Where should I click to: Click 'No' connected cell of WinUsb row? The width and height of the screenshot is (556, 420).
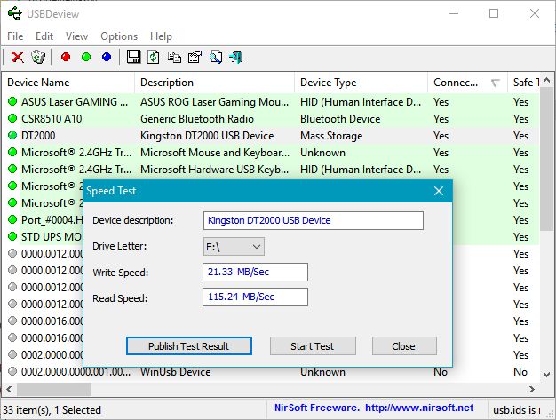(x=441, y=372)
